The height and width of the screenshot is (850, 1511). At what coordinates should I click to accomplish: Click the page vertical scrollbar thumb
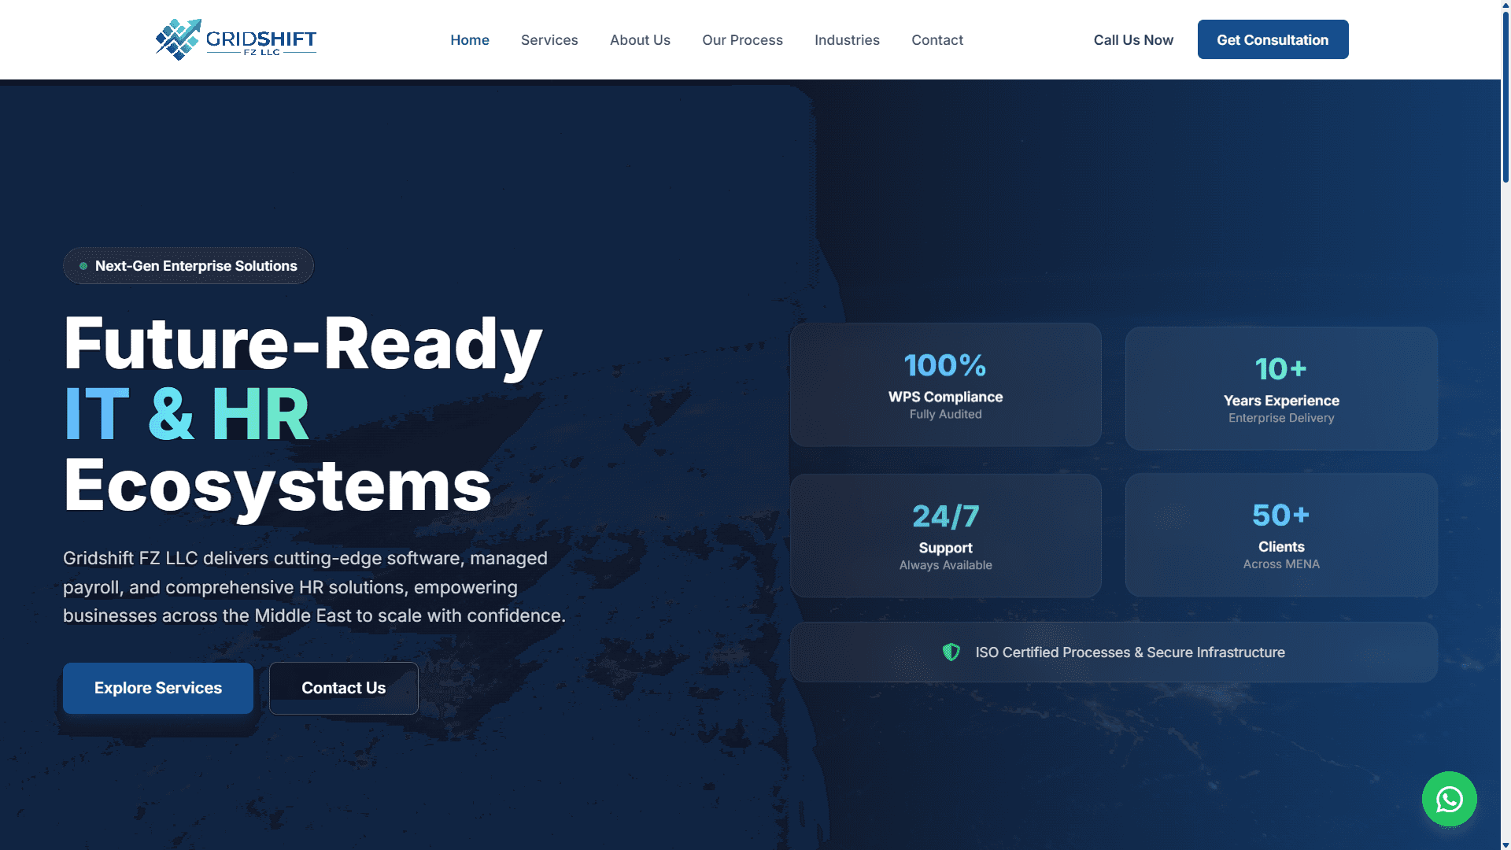point(1505,96)
